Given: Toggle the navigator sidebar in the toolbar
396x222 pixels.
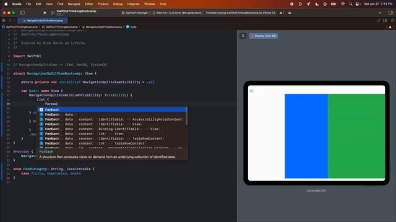Looking at the screenshot, I should pos(22,12).
